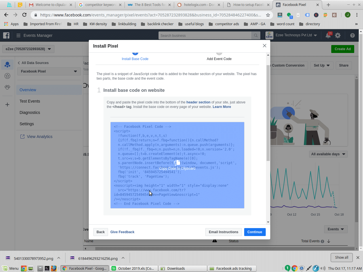Switch to the hotelogix.com browser tab

click(x=199, y=5)
